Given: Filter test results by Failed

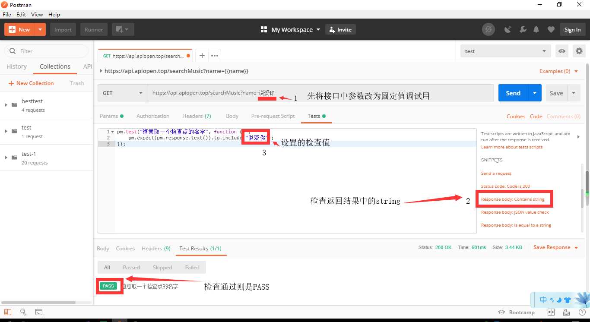Looking at the screenshot, I should pyautogui.click(x=192, y=267).
